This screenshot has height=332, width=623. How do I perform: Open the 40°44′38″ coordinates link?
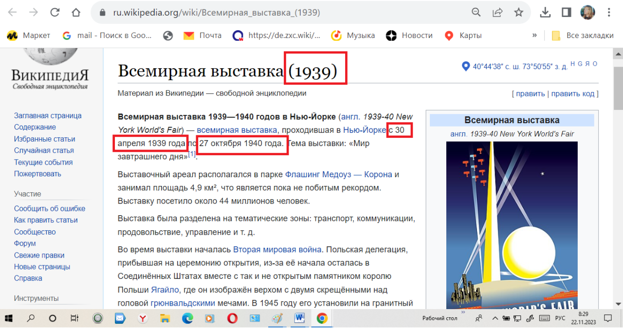[520, 67]
